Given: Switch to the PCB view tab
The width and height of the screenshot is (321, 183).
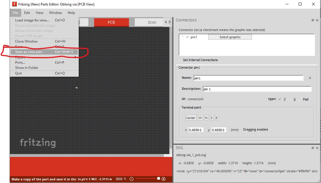Looking at the screenshot, I should click(111, 22).
